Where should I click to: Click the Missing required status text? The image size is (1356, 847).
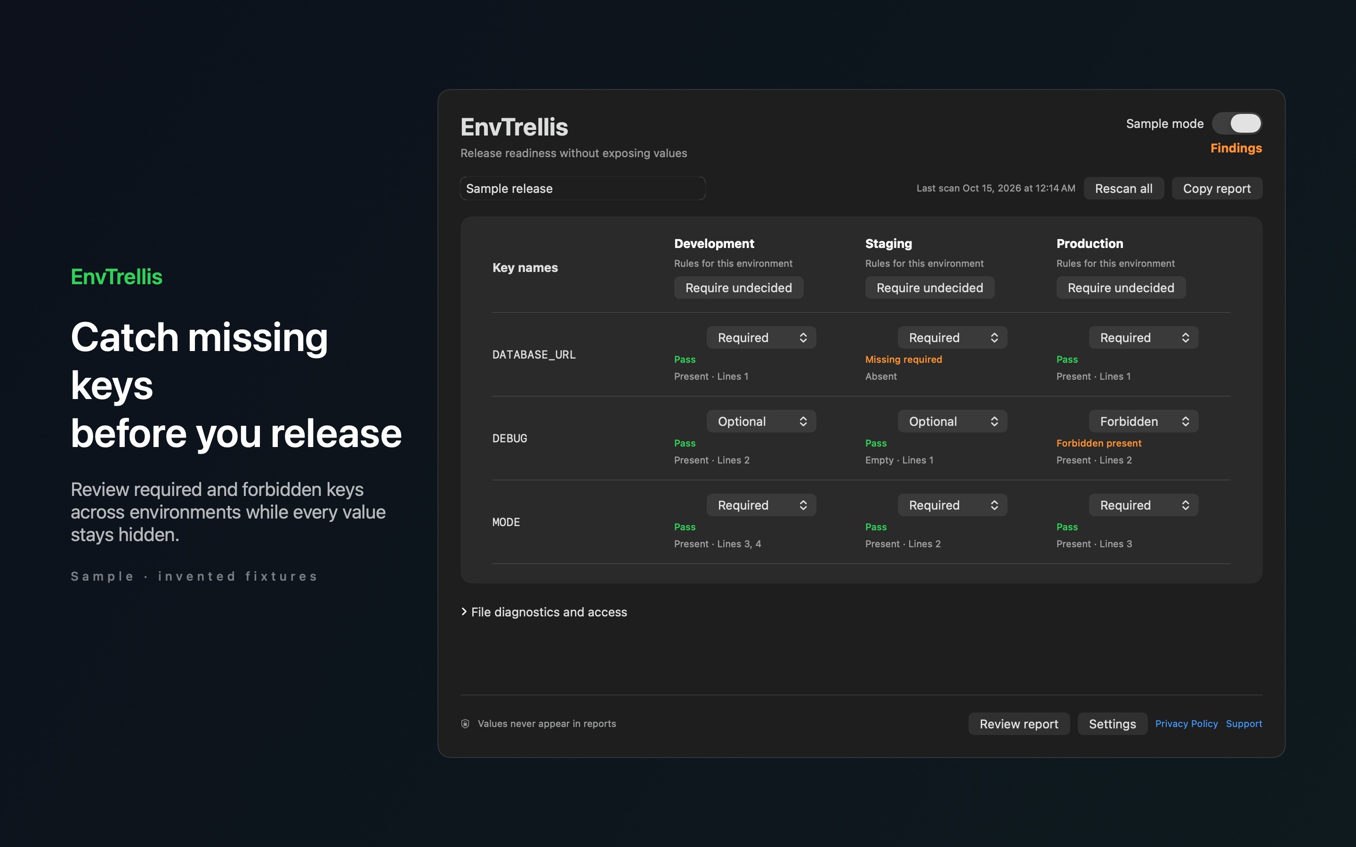click(903, 359)
